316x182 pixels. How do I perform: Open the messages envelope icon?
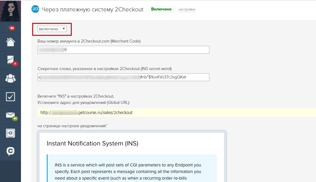coord(10,115)
